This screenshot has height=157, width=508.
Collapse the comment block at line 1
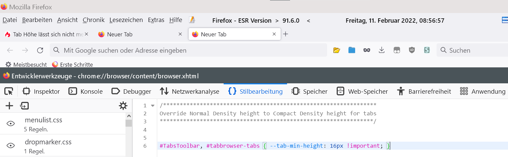153,106
